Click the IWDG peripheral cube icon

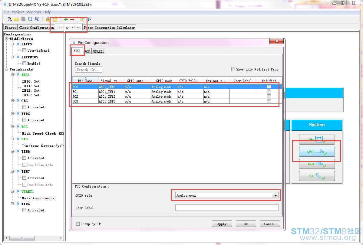[18, 114]
